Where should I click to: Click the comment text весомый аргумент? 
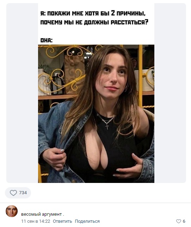tap(42, 214)
